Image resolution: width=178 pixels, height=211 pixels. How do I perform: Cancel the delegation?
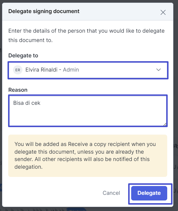tap(111, 193)
